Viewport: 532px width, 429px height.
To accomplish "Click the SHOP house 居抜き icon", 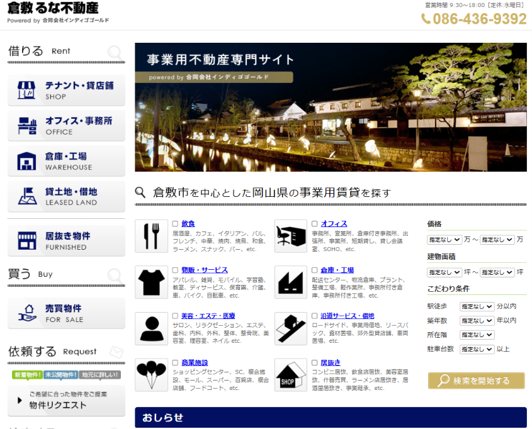I will (x=291, y=375).
